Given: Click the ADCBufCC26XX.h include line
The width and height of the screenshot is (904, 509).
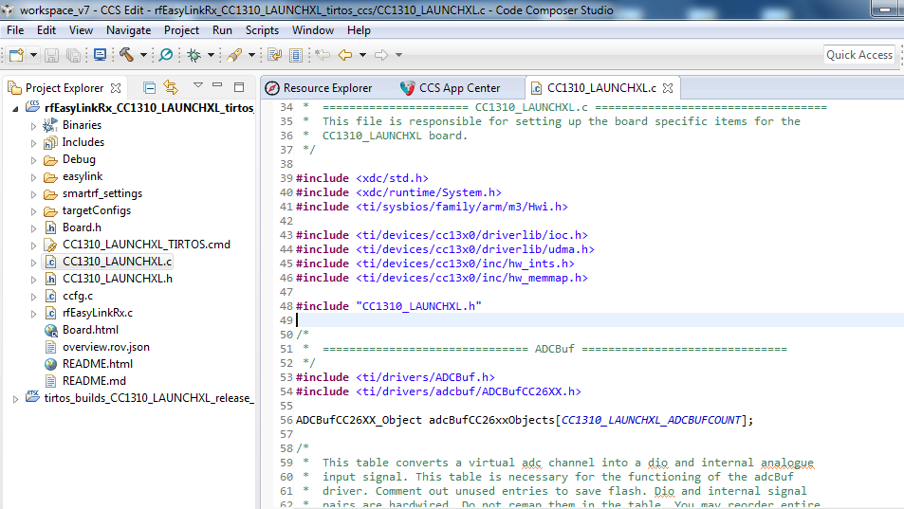Looking at the screenshot, I should (438, 391).
